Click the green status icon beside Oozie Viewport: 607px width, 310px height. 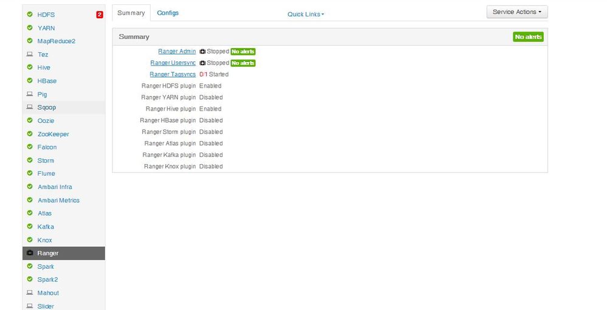point(30,120)
